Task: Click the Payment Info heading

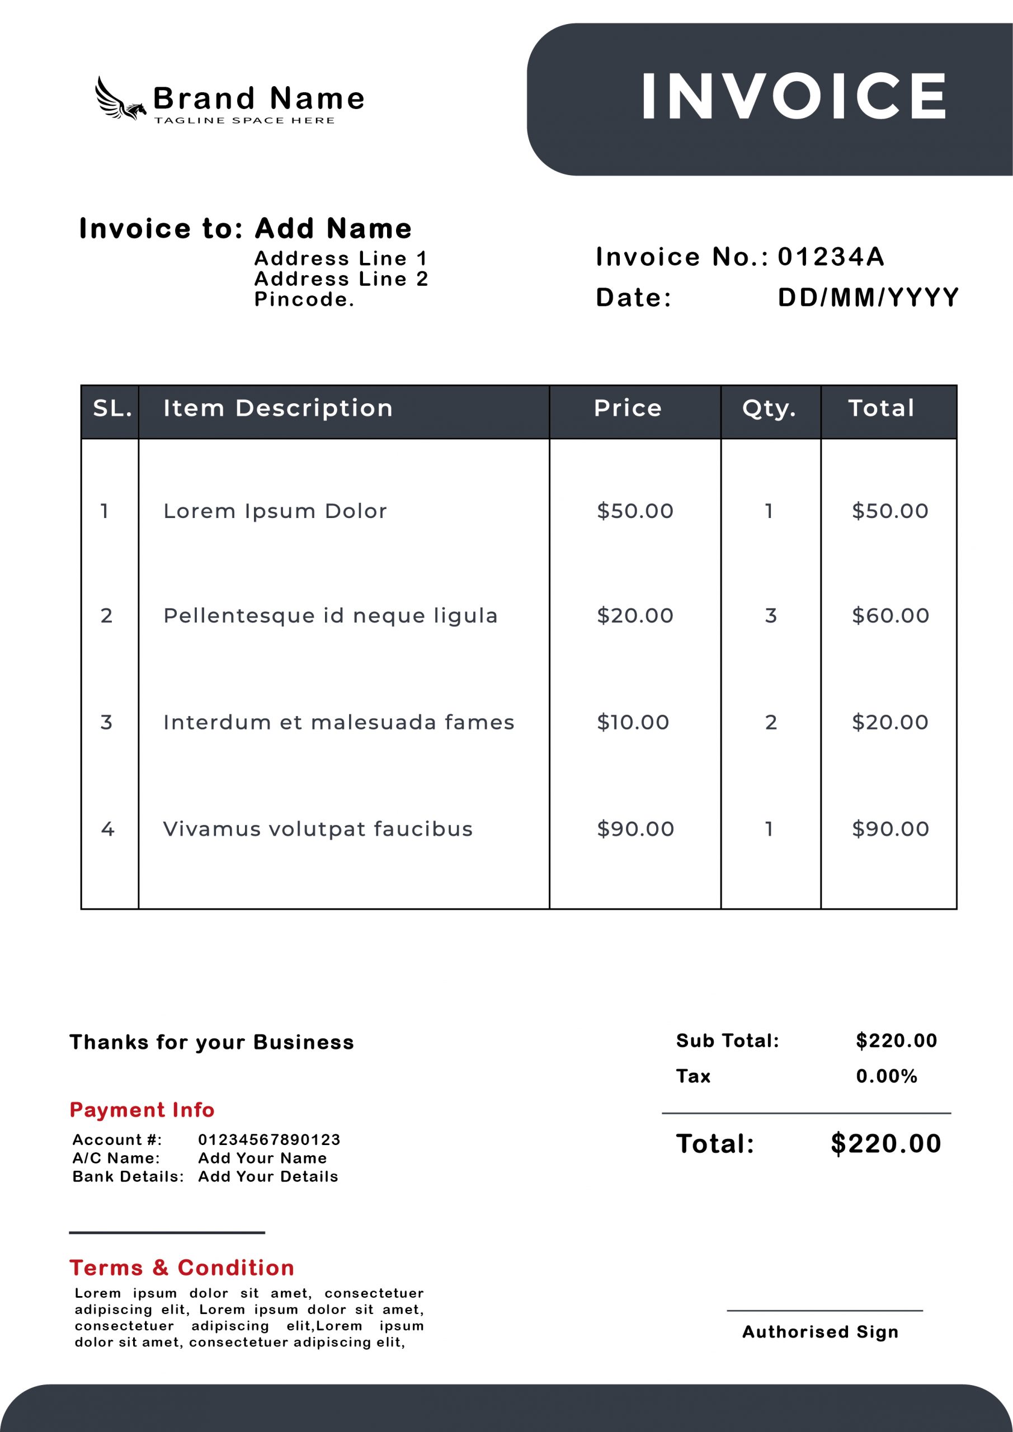Action: point(142,1110)
